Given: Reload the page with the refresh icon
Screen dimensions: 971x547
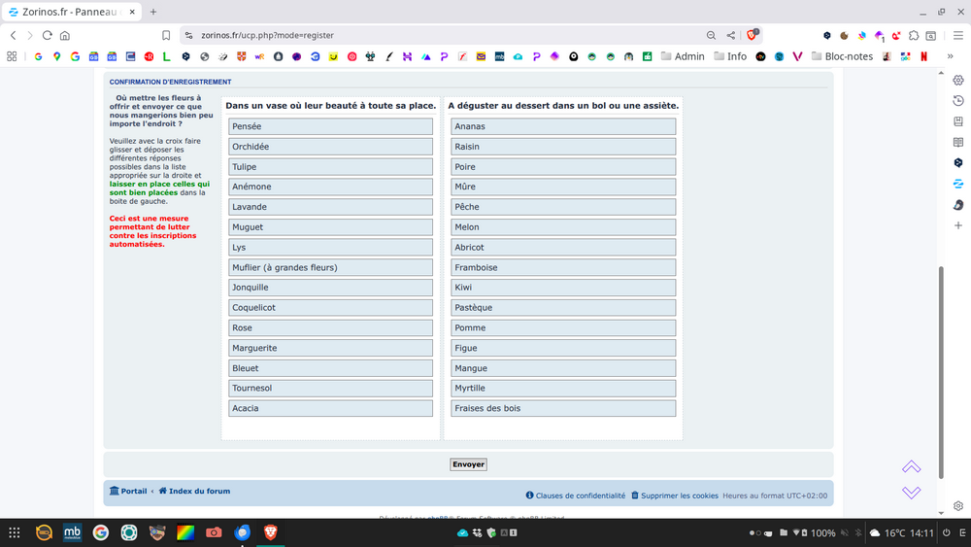Looking at the screenshot, I should (47, 35).
